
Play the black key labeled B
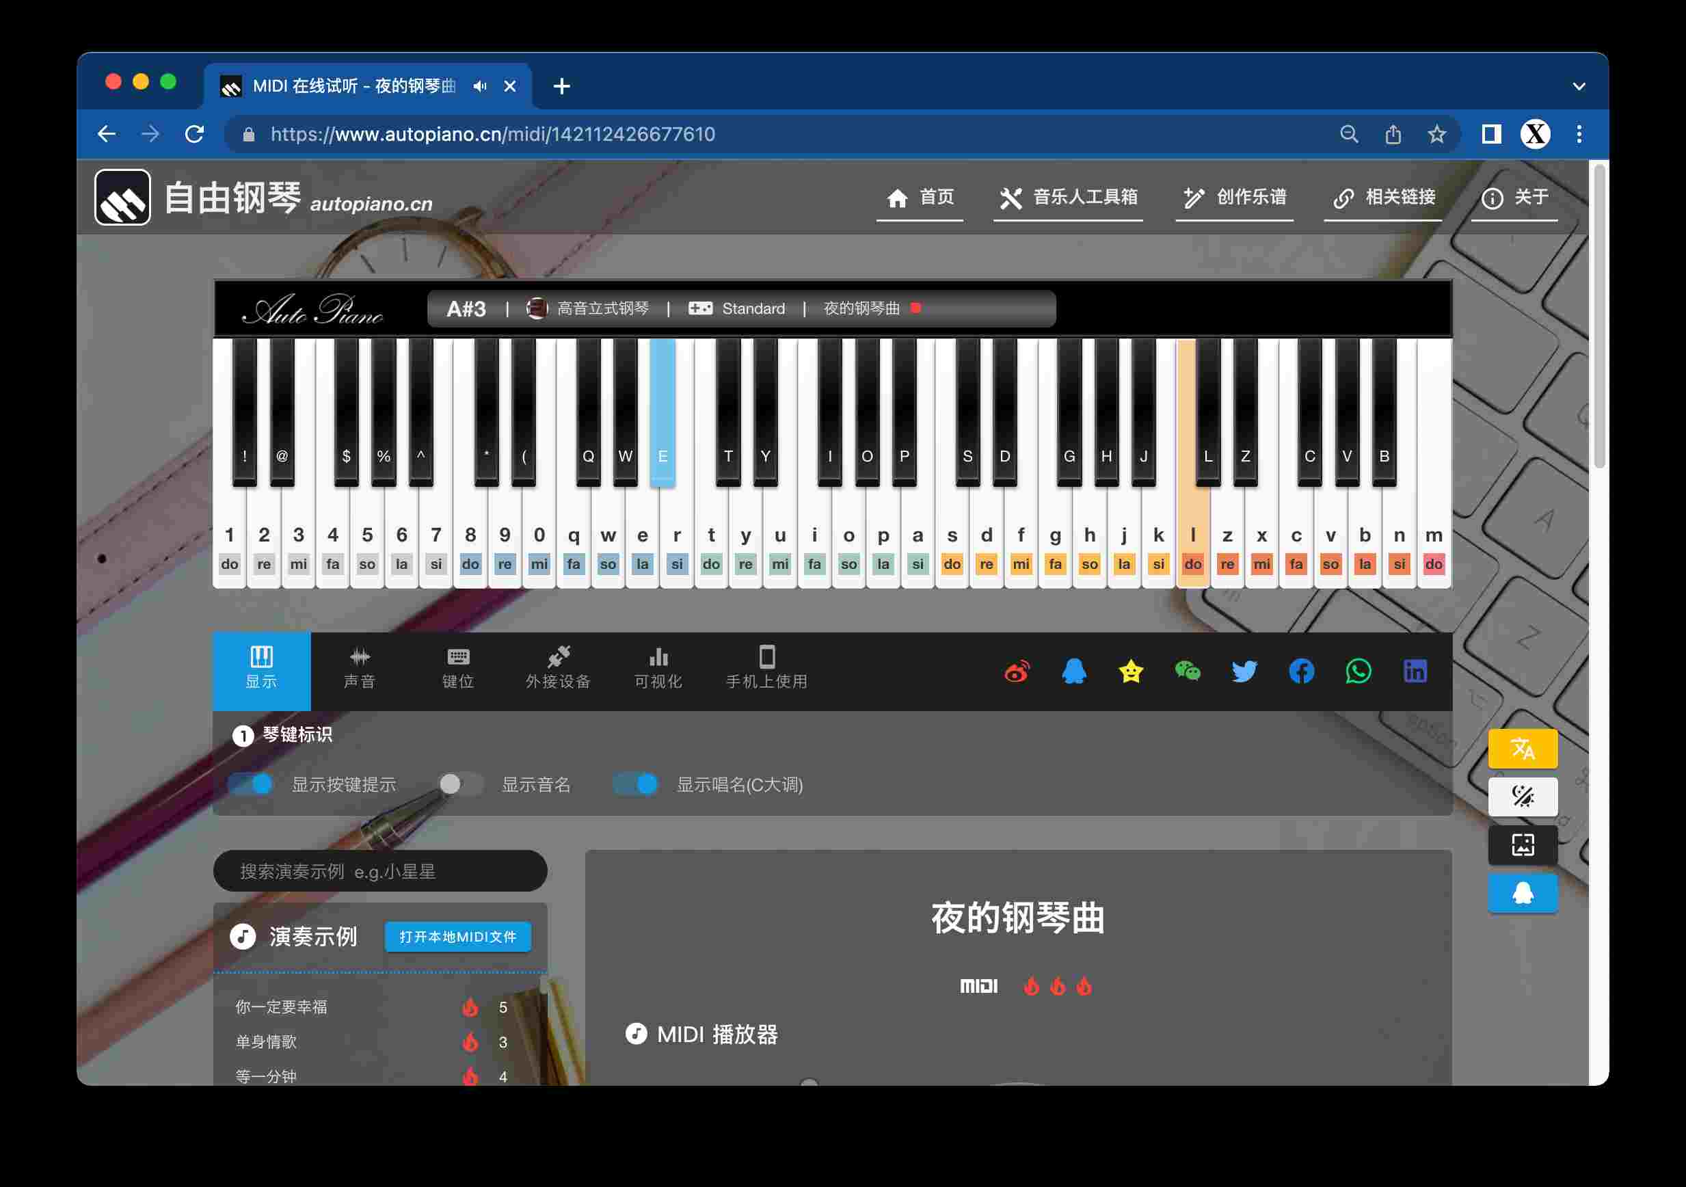pos(1383,412)
